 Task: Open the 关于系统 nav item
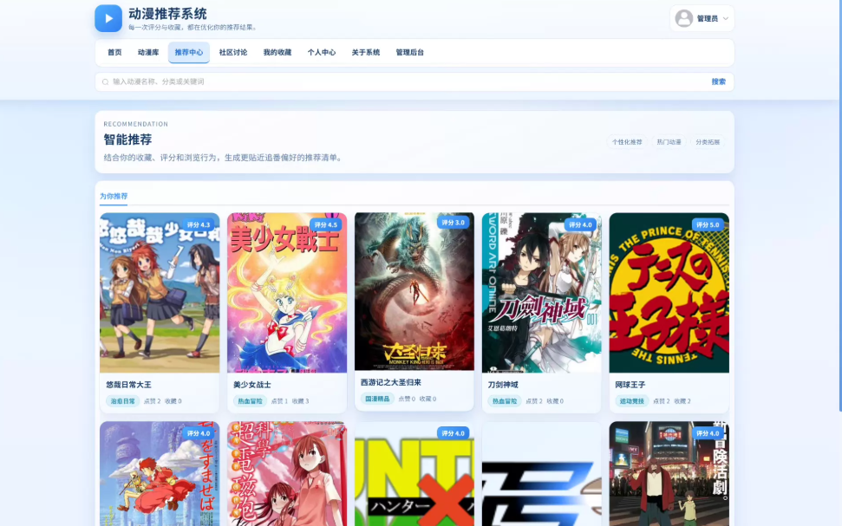pyautogui.click(x=366, y=53)
